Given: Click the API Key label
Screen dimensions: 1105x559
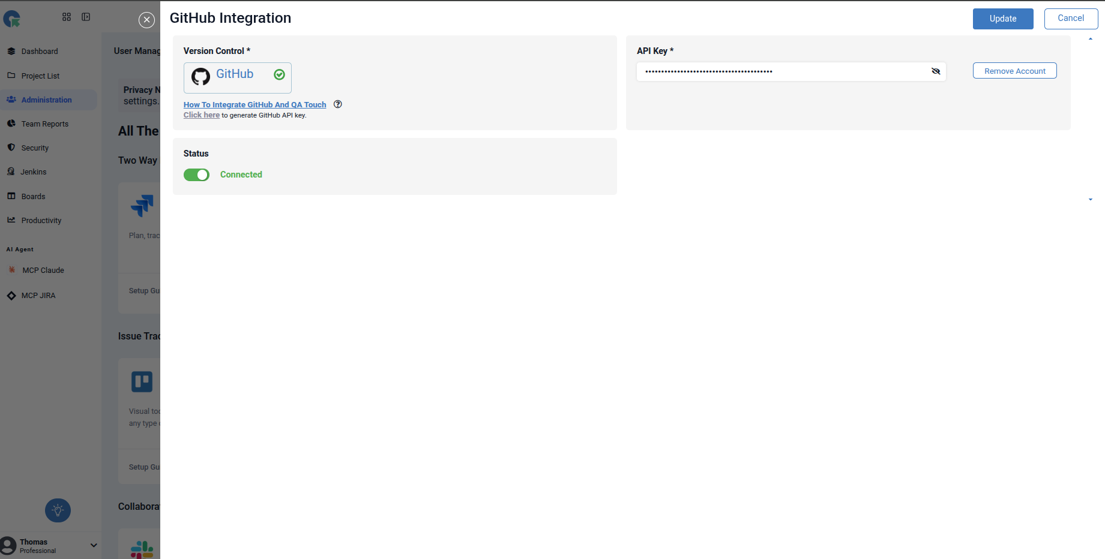Looking at the screenshot, I should pyautogui.click(x=655, y=51).
